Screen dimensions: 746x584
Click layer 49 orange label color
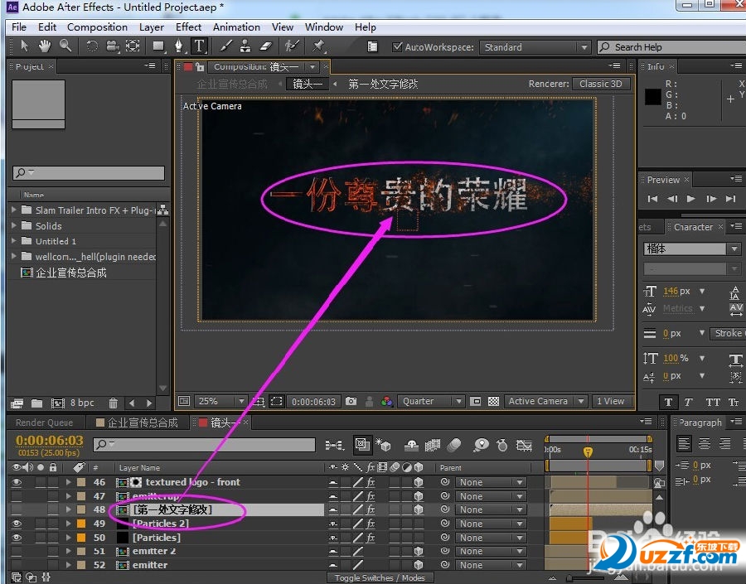[81, 524]
